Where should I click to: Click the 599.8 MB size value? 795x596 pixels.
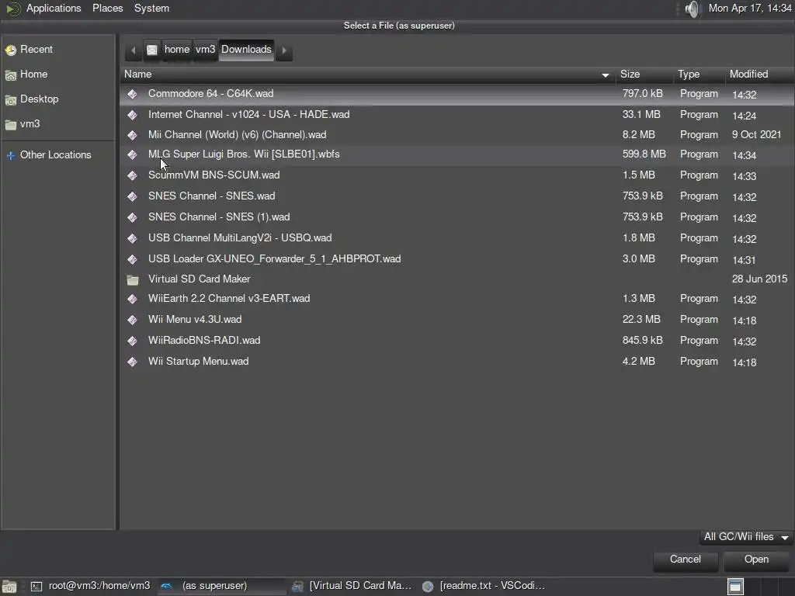point(644,154)
